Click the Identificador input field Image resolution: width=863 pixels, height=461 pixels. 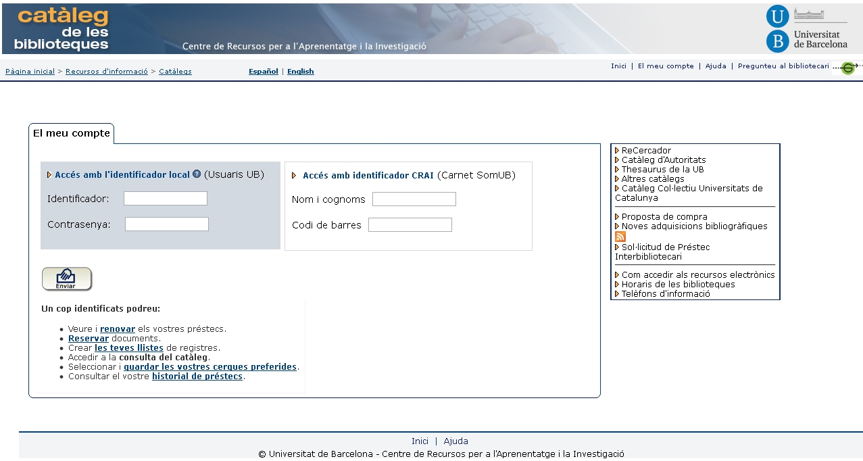[166, 199]
